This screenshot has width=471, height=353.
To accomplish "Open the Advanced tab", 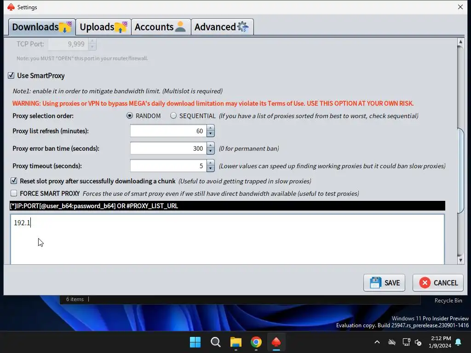I will coord(222,27).
